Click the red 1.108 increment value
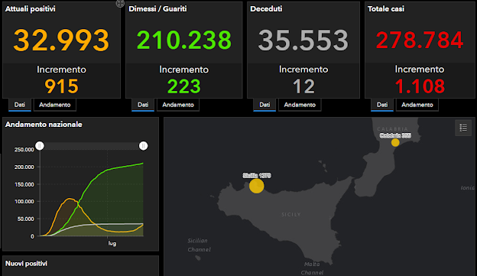 coord(420,86)
